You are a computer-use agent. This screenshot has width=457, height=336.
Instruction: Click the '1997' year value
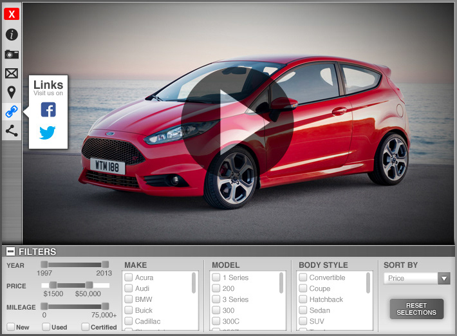click(x=44, y=273)
